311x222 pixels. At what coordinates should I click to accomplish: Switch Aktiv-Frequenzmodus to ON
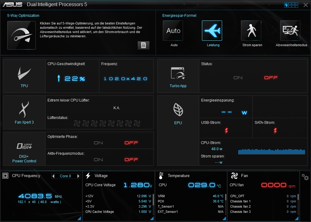[98, 160]
